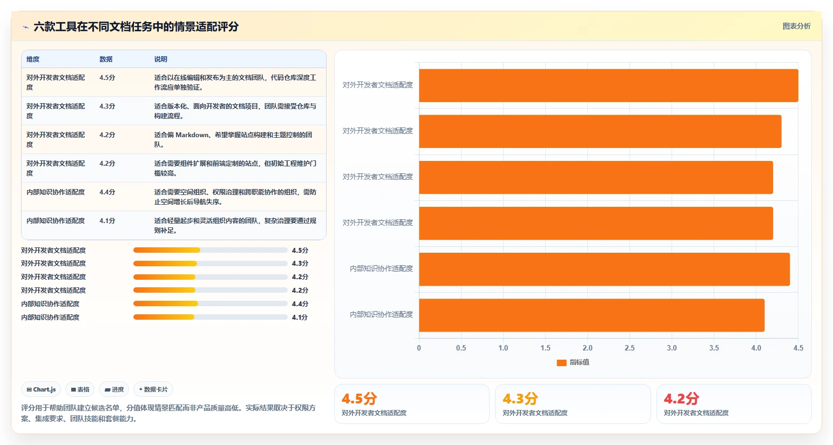
Task: Click the x-axis tick label 3.5
Action: click(714, 348)
